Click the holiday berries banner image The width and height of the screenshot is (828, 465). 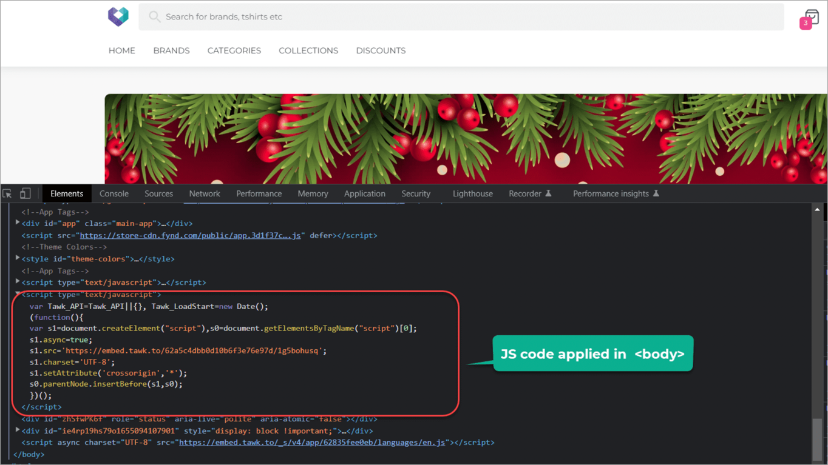(x=466, y=139)
